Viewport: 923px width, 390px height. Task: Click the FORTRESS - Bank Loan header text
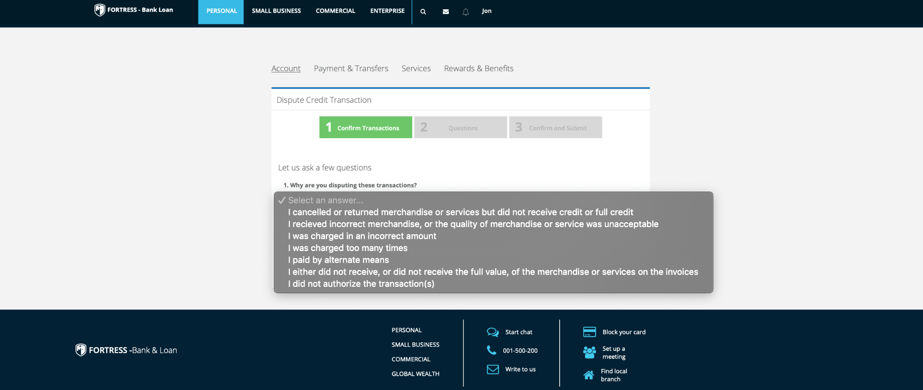[140, 10]
